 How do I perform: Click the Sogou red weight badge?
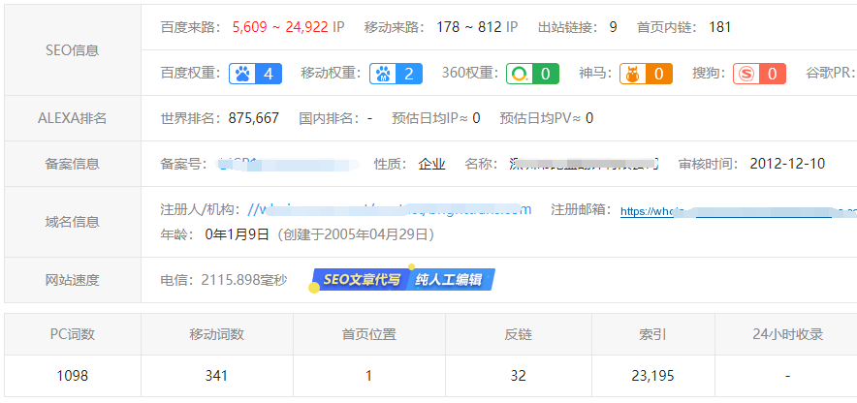(759, 74)
